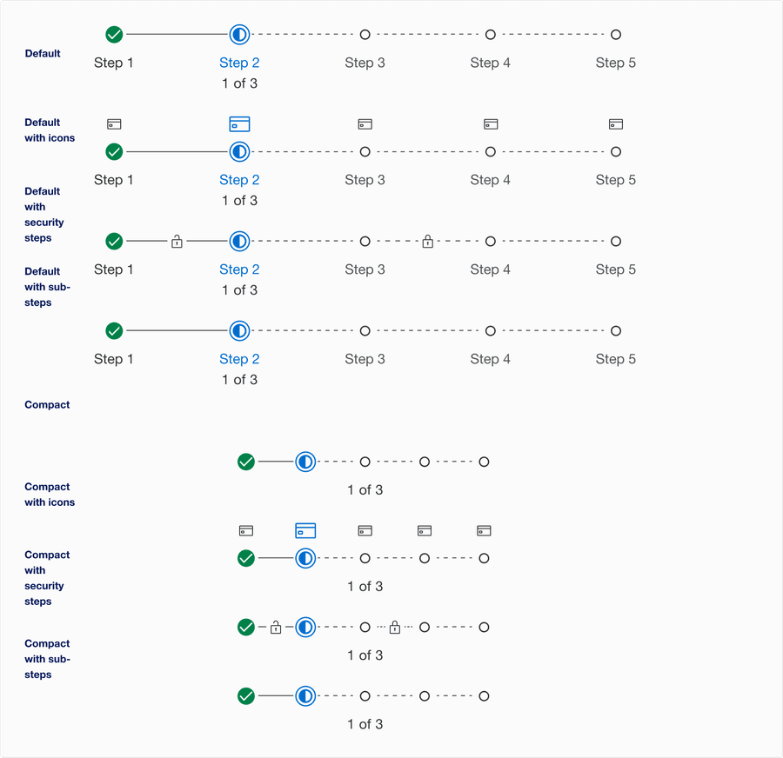783x758 pixels.
Task: Click the Default with icons label
Action: click(x=48, y=130)
